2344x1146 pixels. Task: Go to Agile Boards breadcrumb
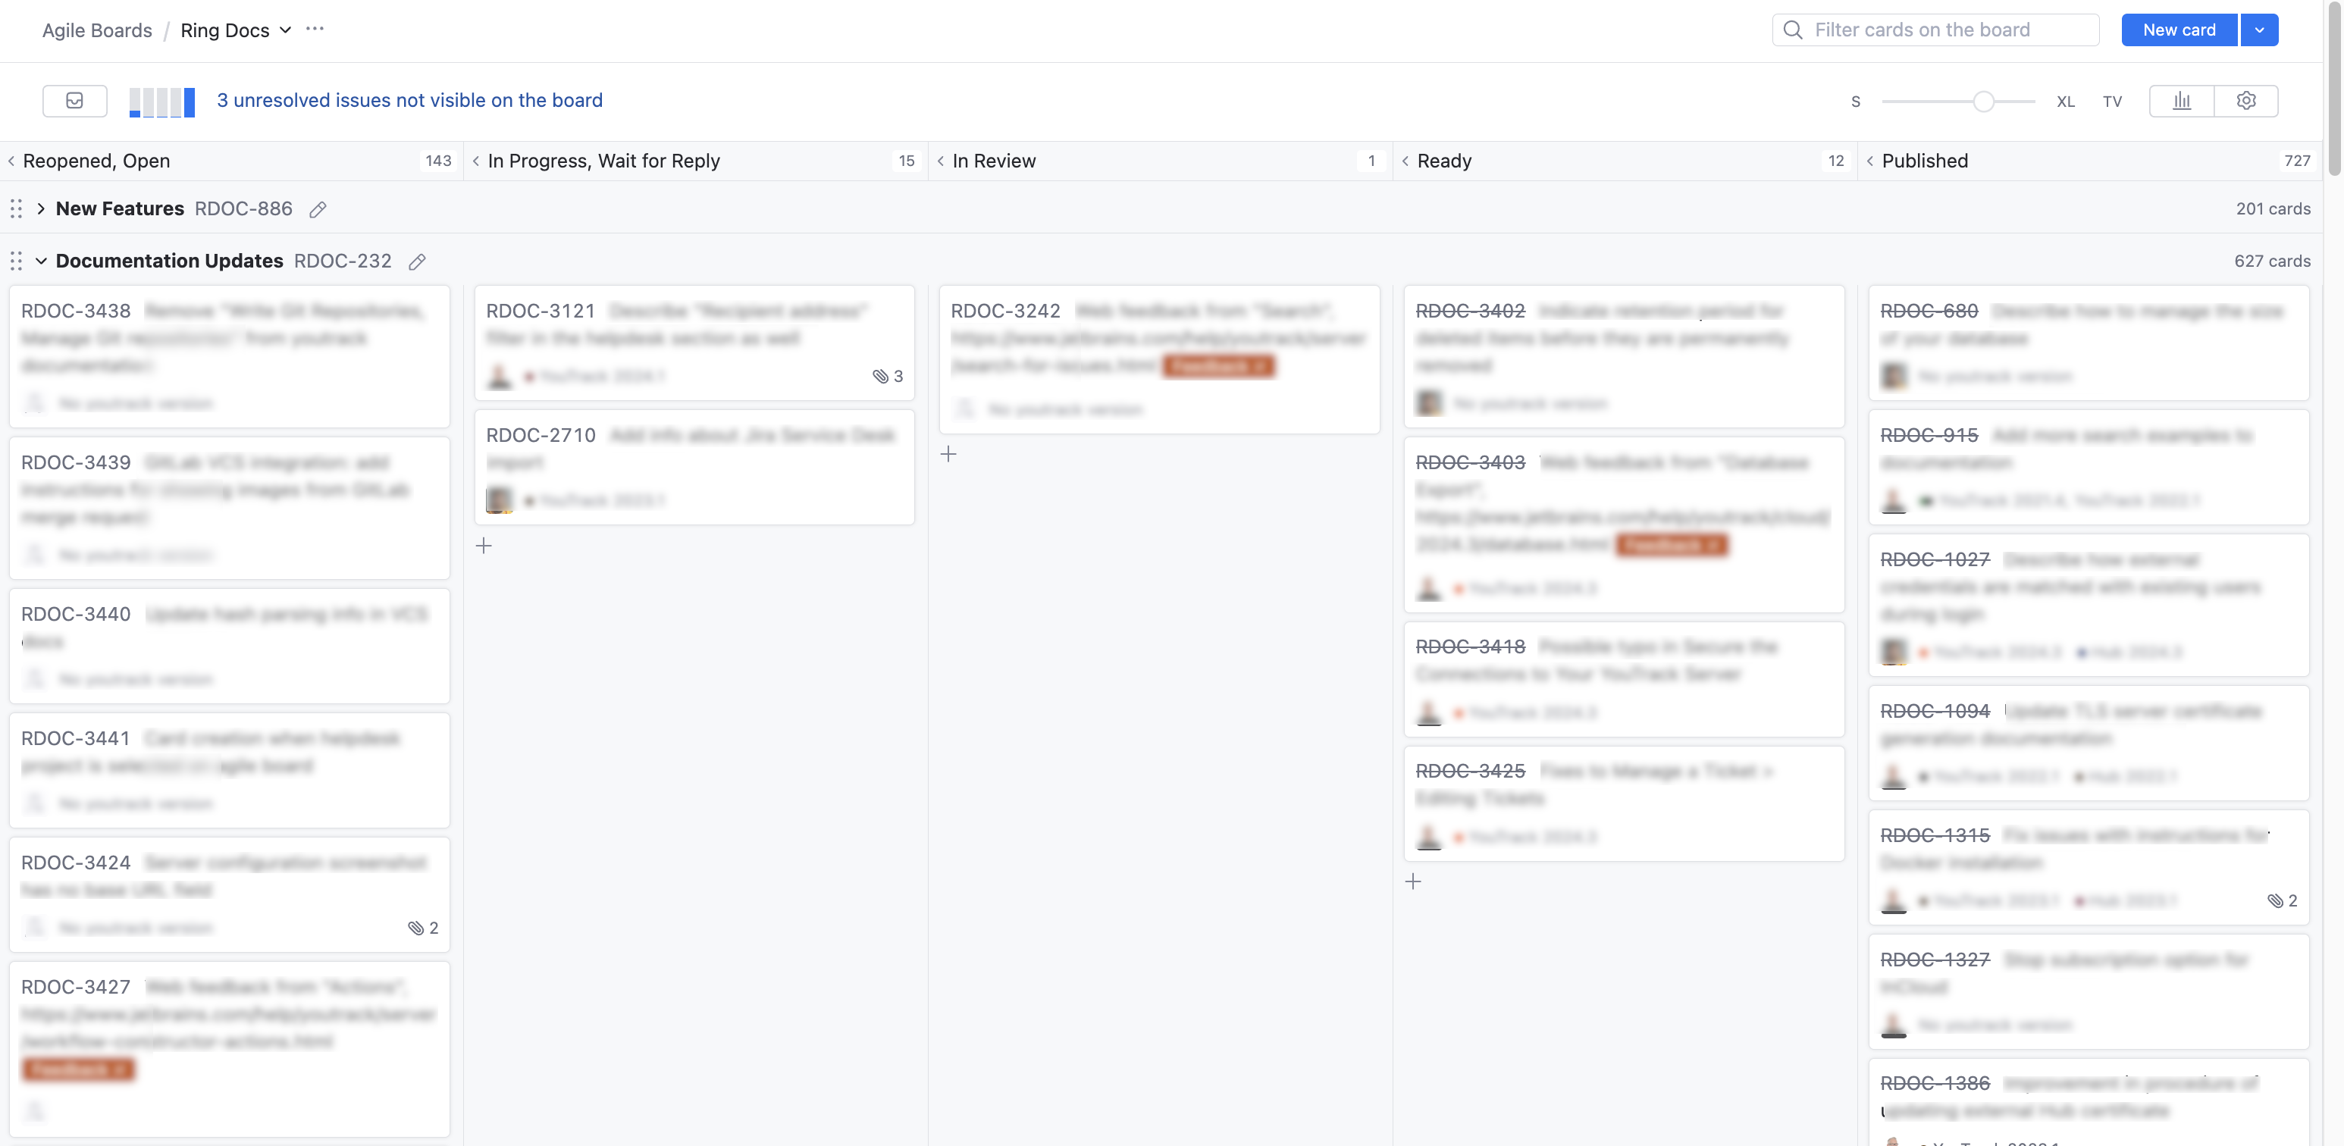pos(97,30)
